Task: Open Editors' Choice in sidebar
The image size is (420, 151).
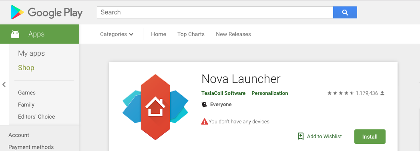Action: 36,117
